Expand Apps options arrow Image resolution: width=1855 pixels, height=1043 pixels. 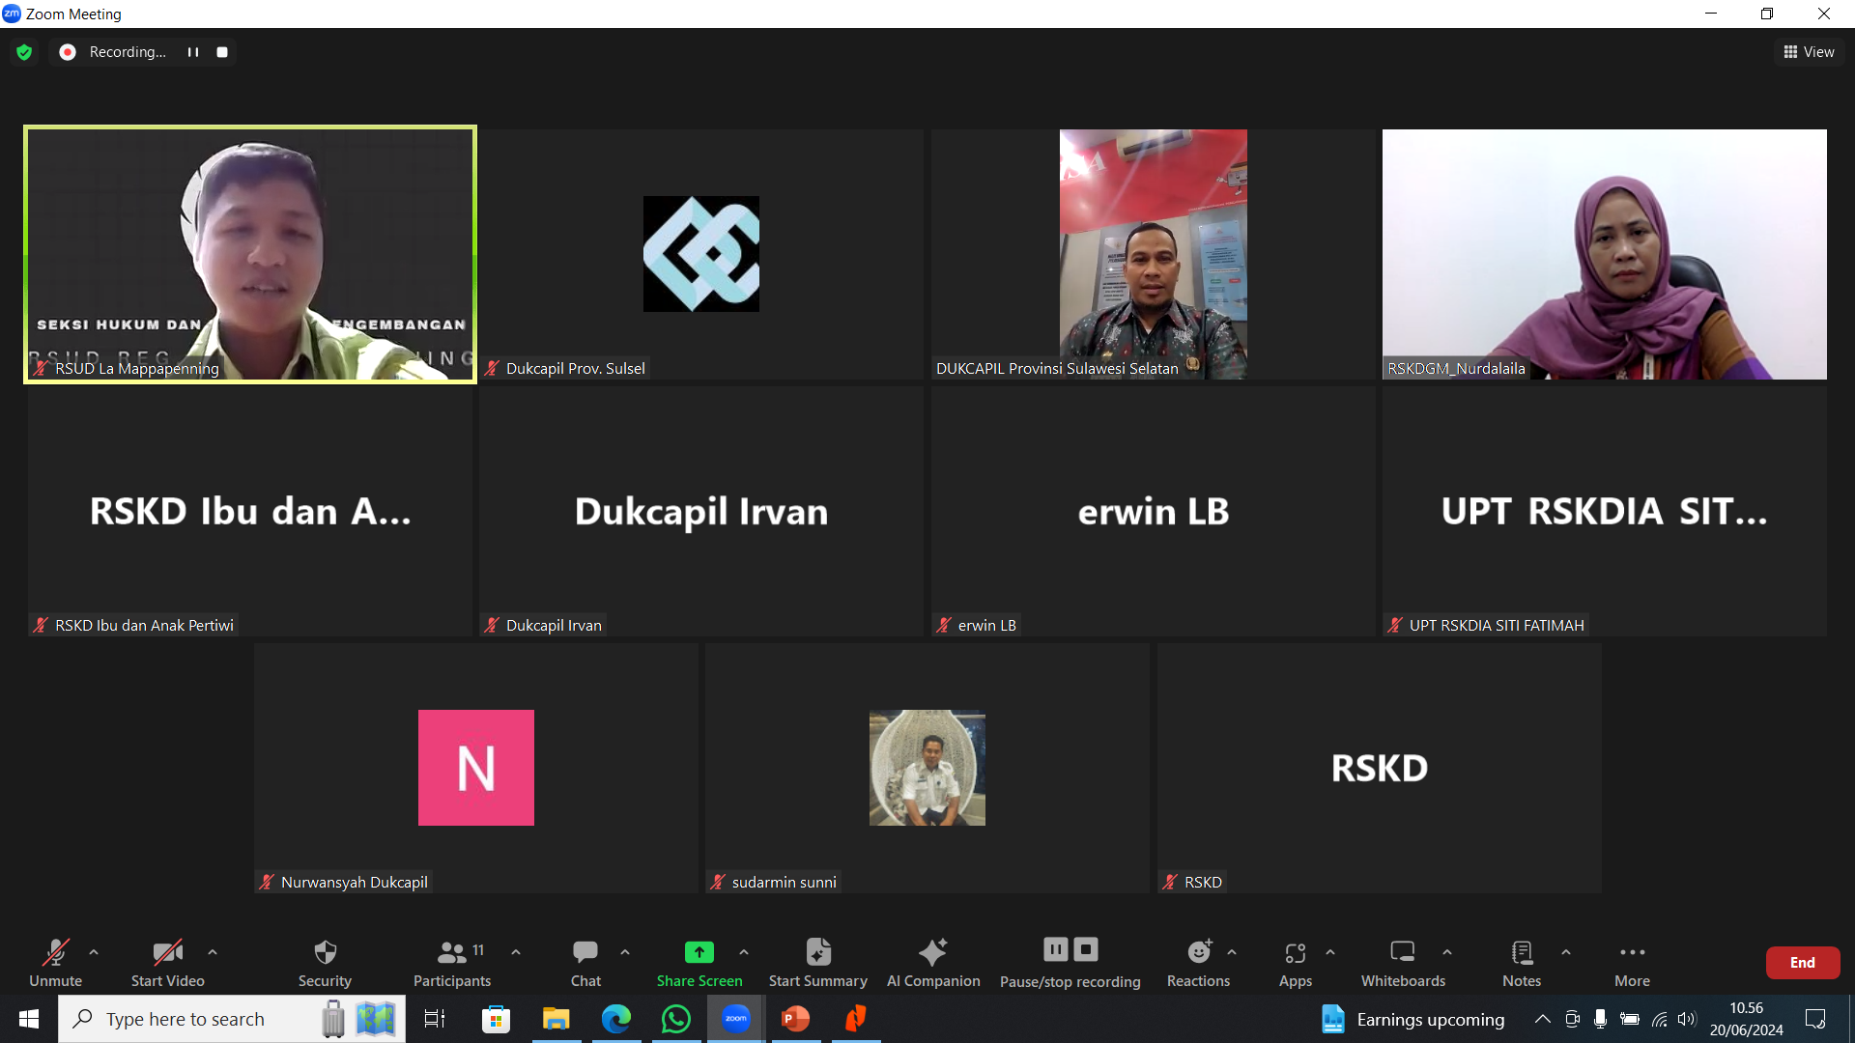point(1330,952)
